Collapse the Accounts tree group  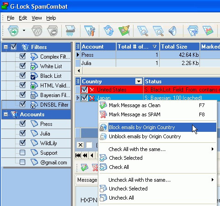coord(5,114)
